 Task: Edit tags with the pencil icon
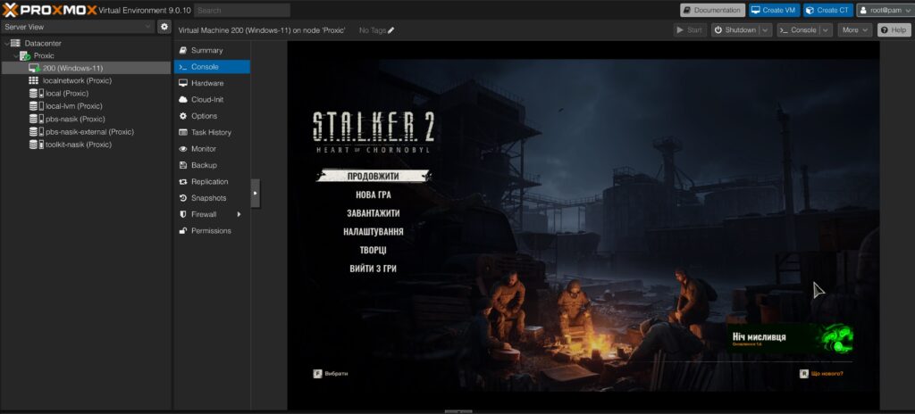pos(391,30)
